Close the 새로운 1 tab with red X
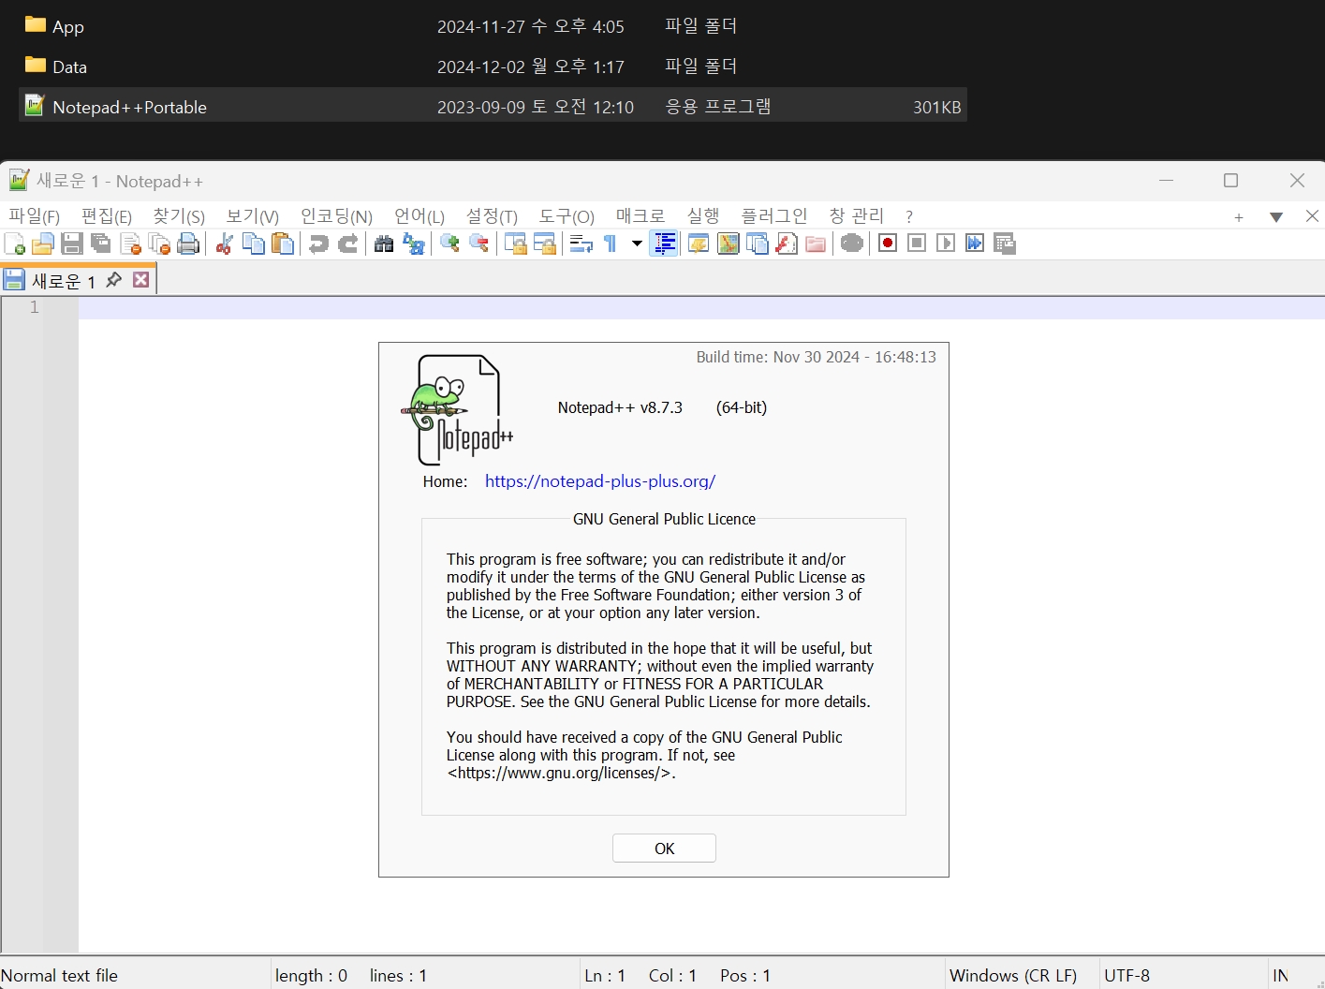The height and width of the screenshot is (989, 1325). click(141, 279)
